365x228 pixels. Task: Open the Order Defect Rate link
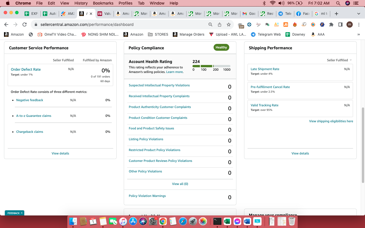coord(26,70)
